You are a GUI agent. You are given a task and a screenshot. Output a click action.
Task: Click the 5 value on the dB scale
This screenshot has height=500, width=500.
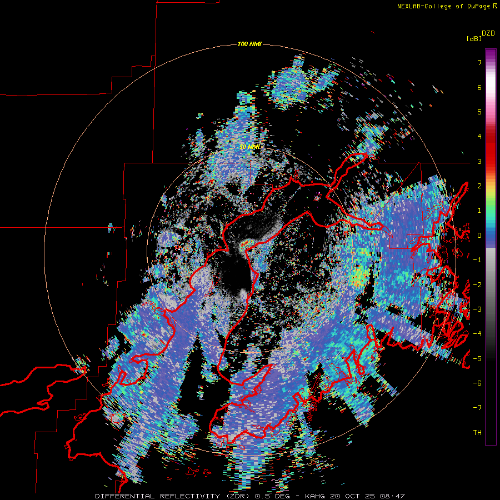click(x=479, y=112)
